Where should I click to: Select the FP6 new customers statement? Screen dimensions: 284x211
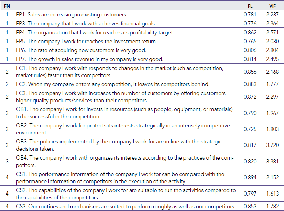83,50
